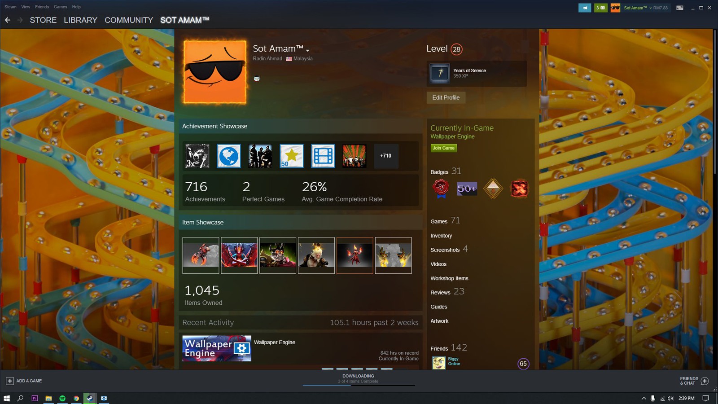Open the sixth showcase item with flames

point(394,255)
